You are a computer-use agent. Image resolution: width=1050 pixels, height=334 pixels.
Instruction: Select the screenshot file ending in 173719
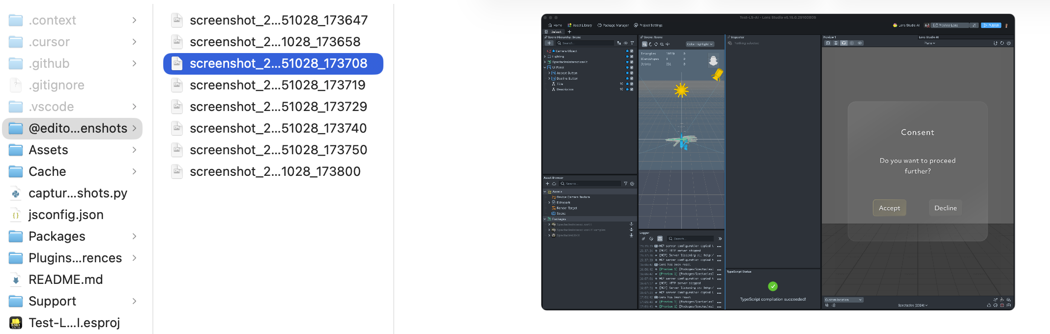tap(277, 85)
